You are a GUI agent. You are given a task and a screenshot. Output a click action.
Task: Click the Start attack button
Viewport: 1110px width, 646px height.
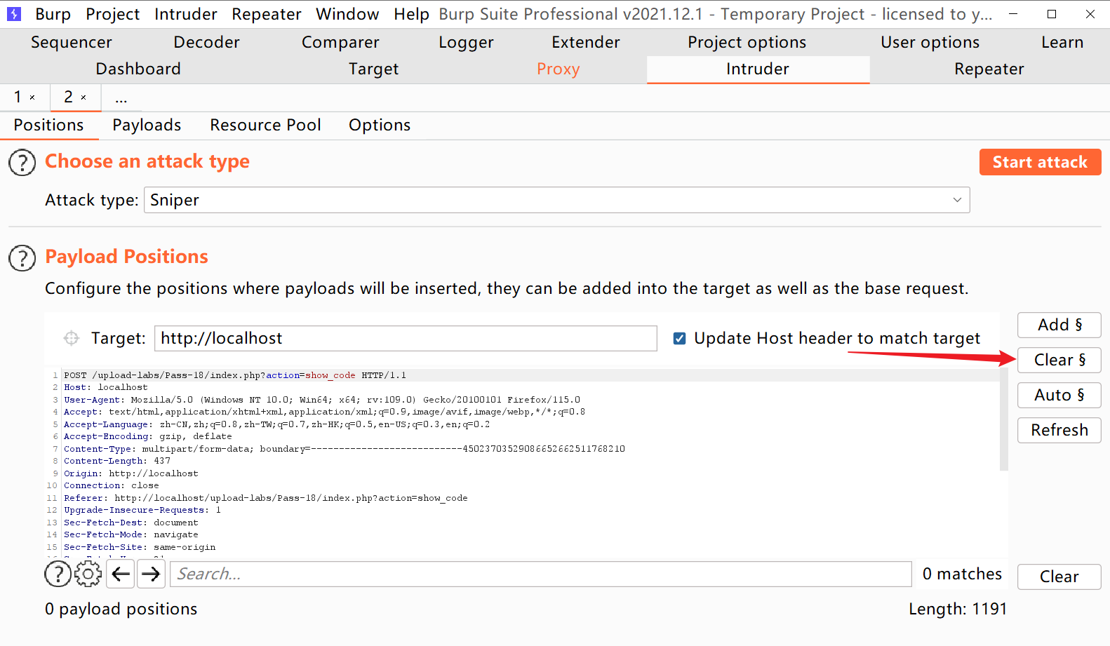point(1040,162)
